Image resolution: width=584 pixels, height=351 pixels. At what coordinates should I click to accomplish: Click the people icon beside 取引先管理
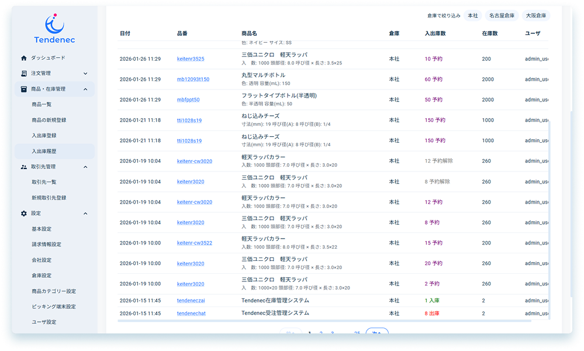24,167
